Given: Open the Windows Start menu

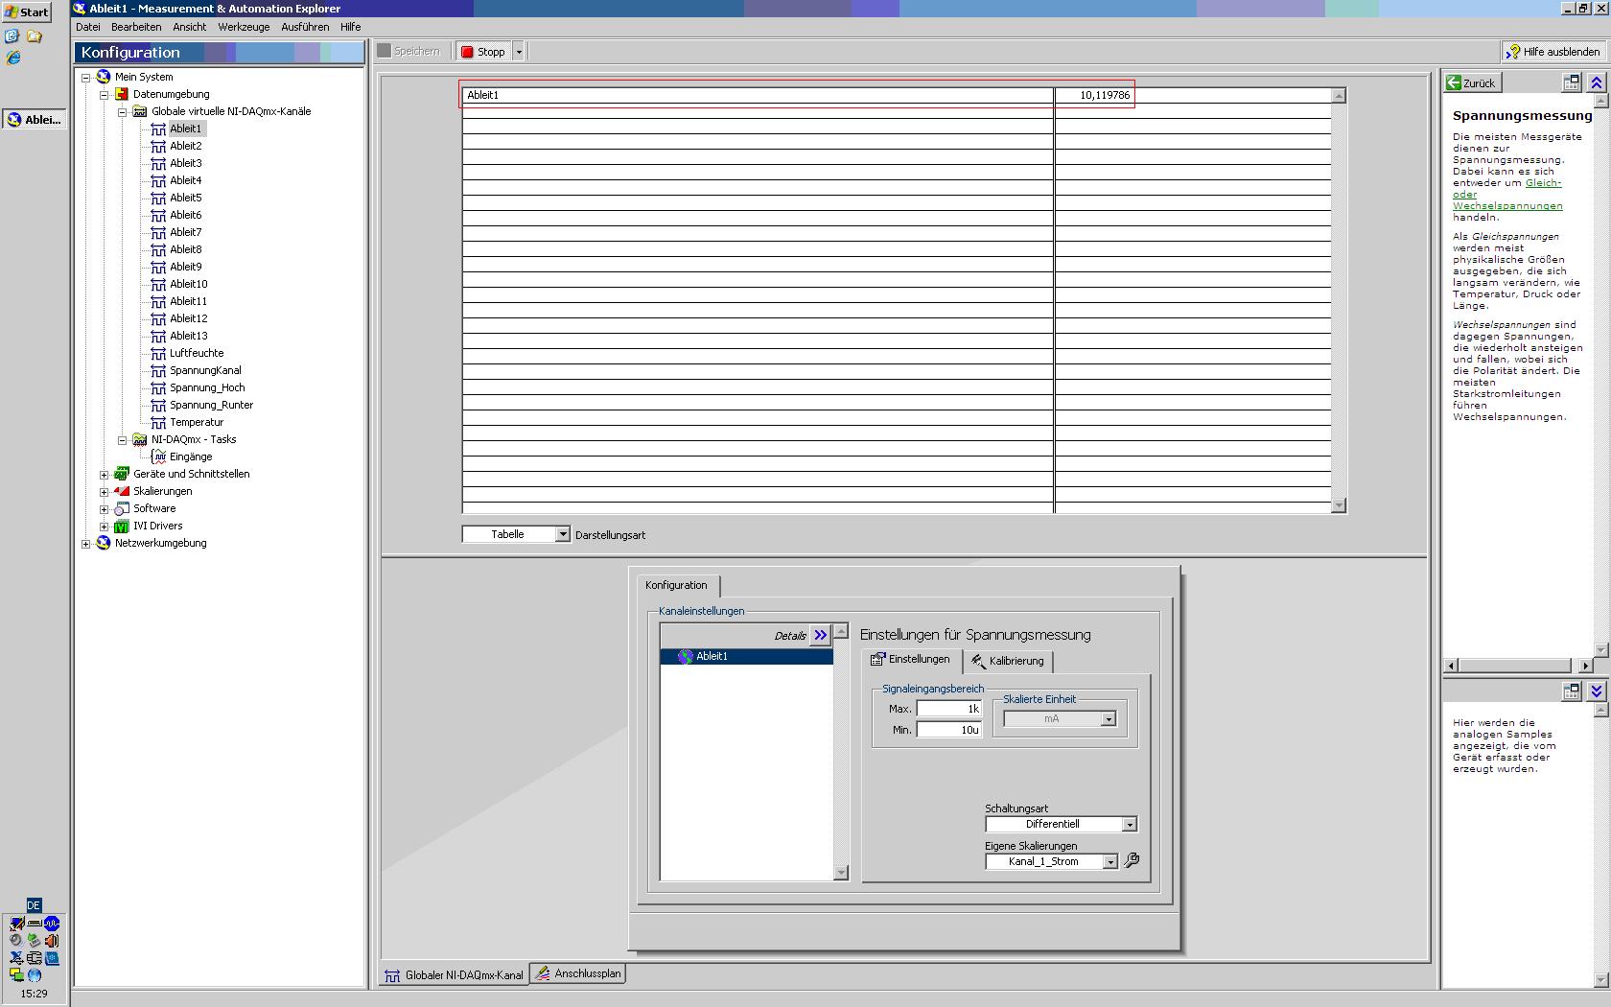Looking at the screenshot, I should (x=27, y=12).
